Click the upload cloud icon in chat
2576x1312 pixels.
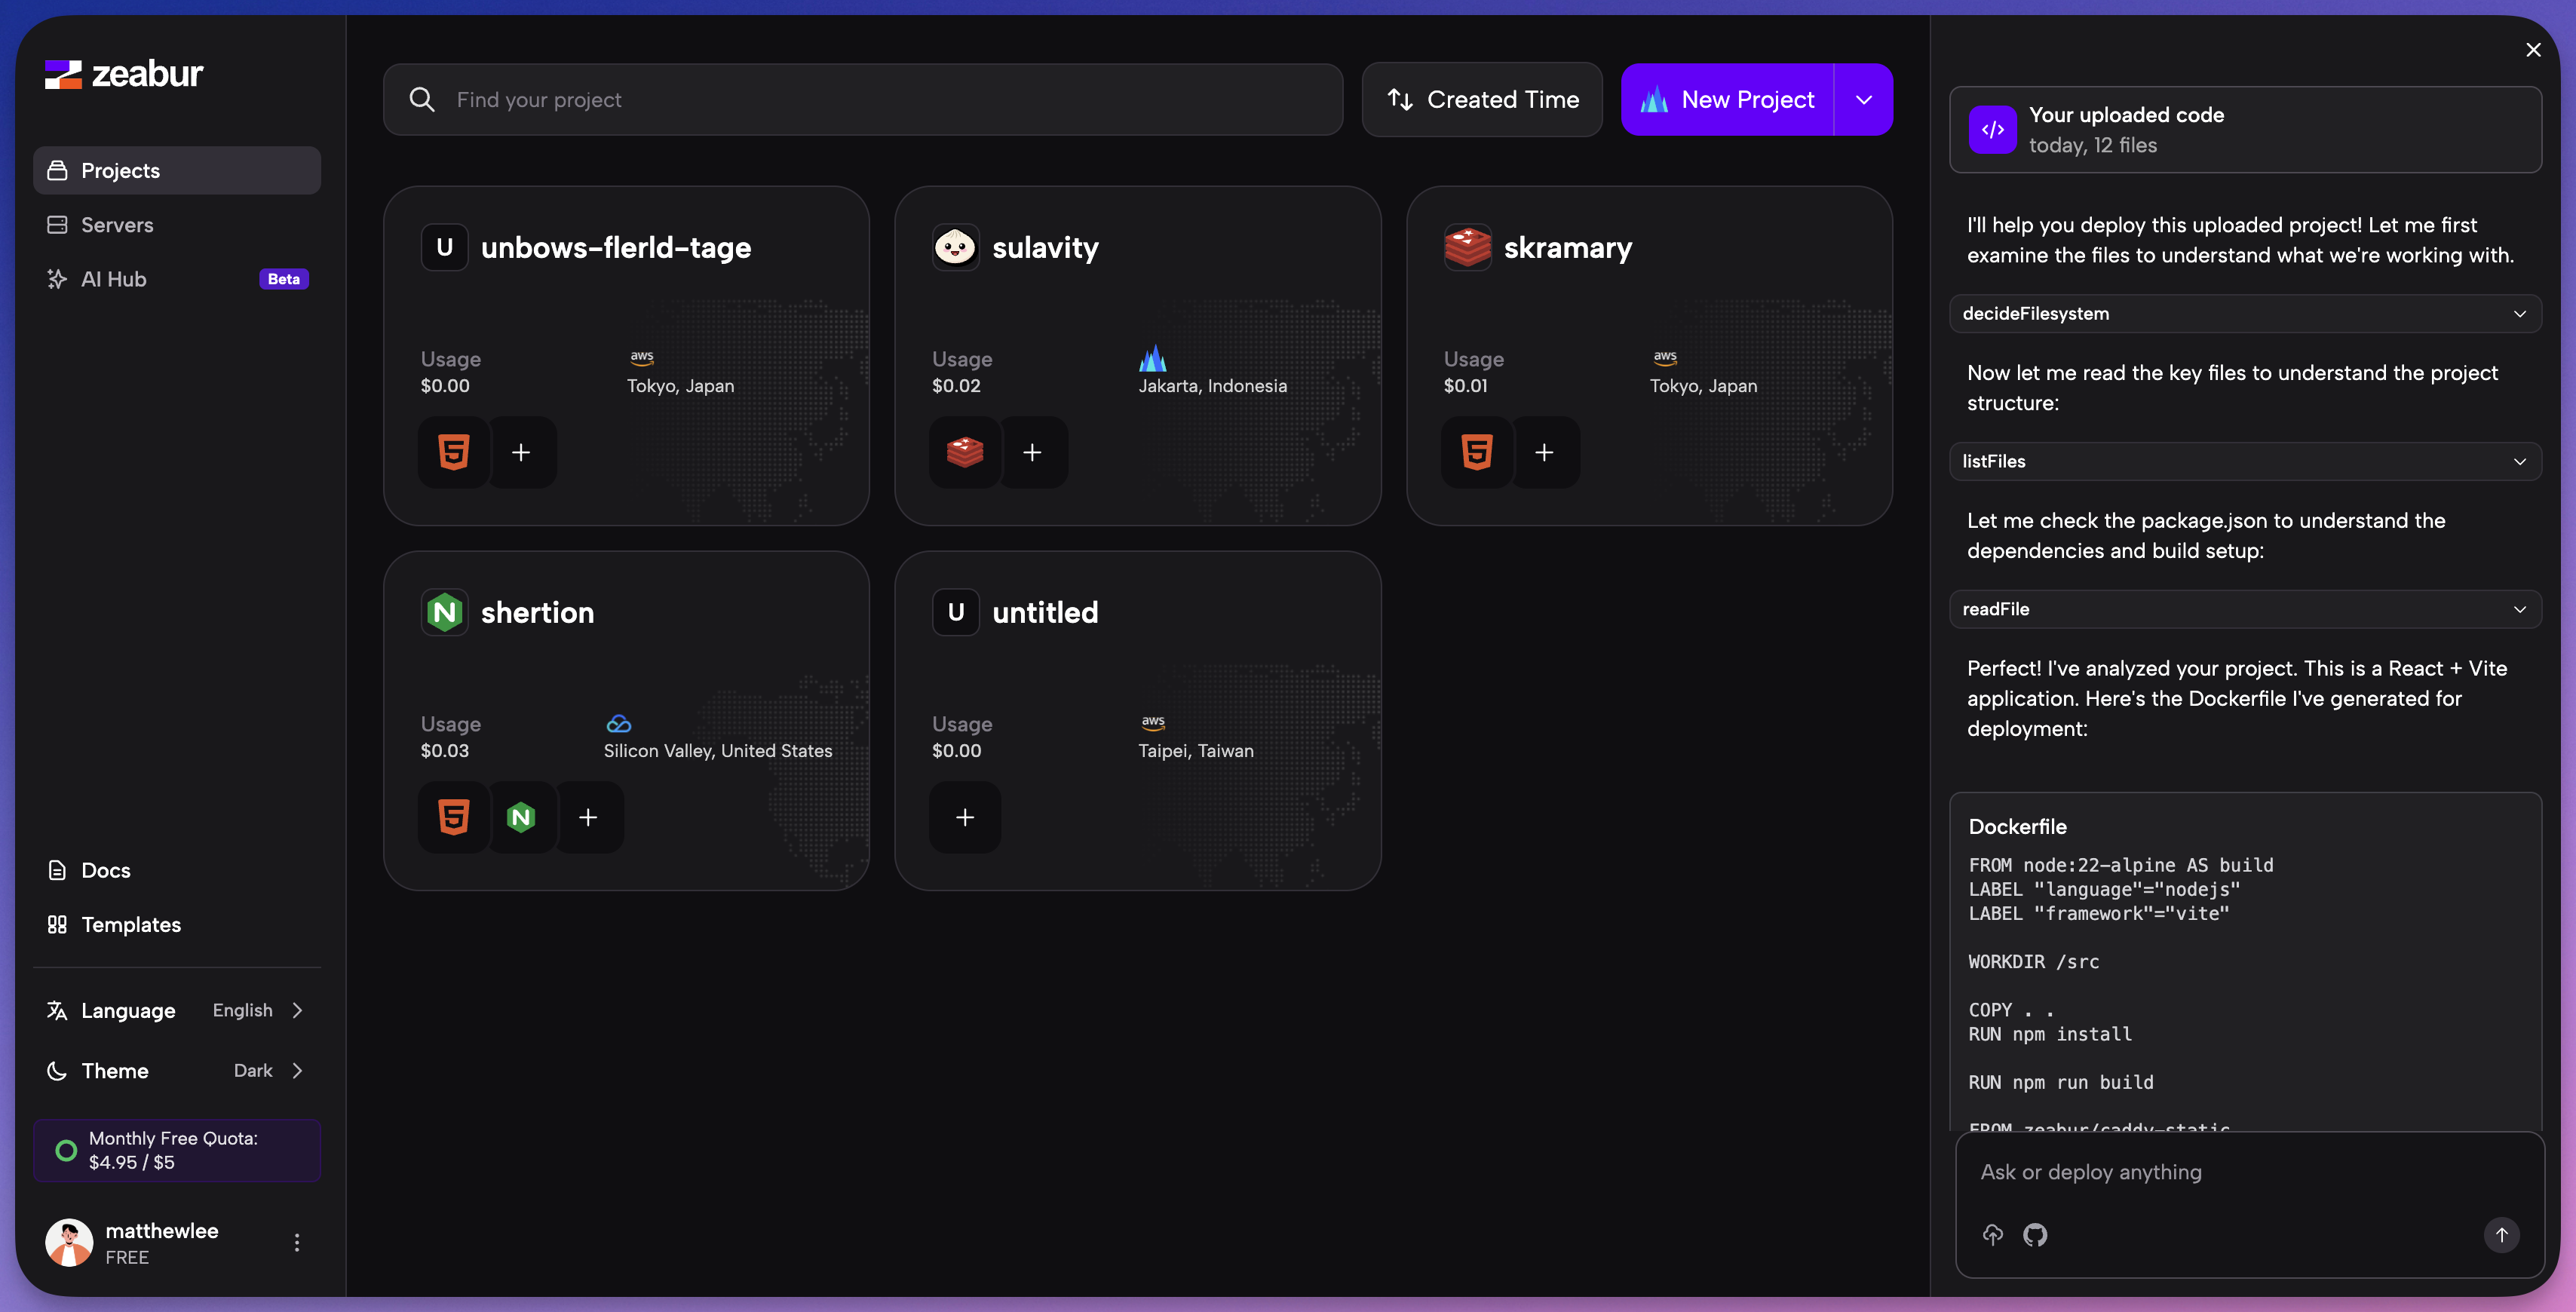coord(1992,1235)
